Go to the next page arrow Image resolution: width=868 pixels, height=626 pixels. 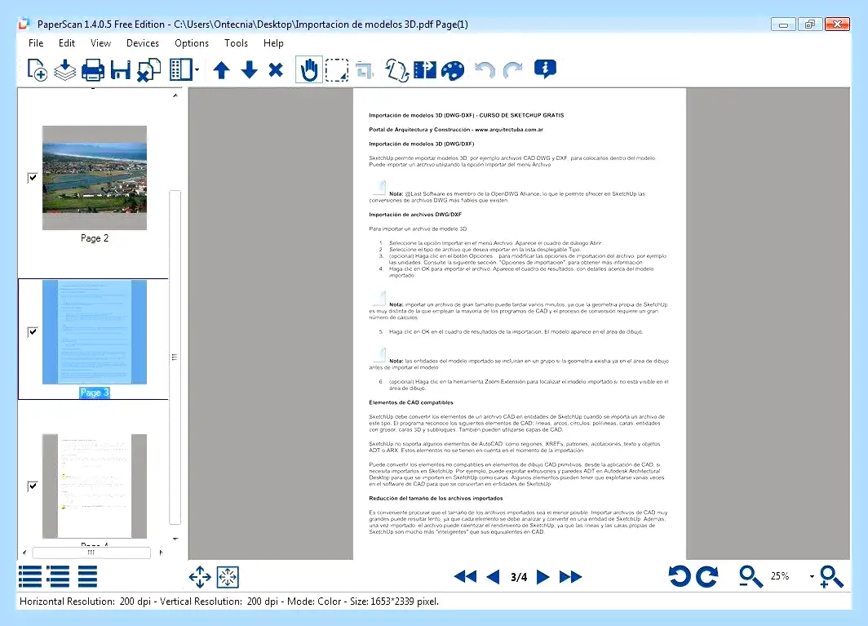543,577
